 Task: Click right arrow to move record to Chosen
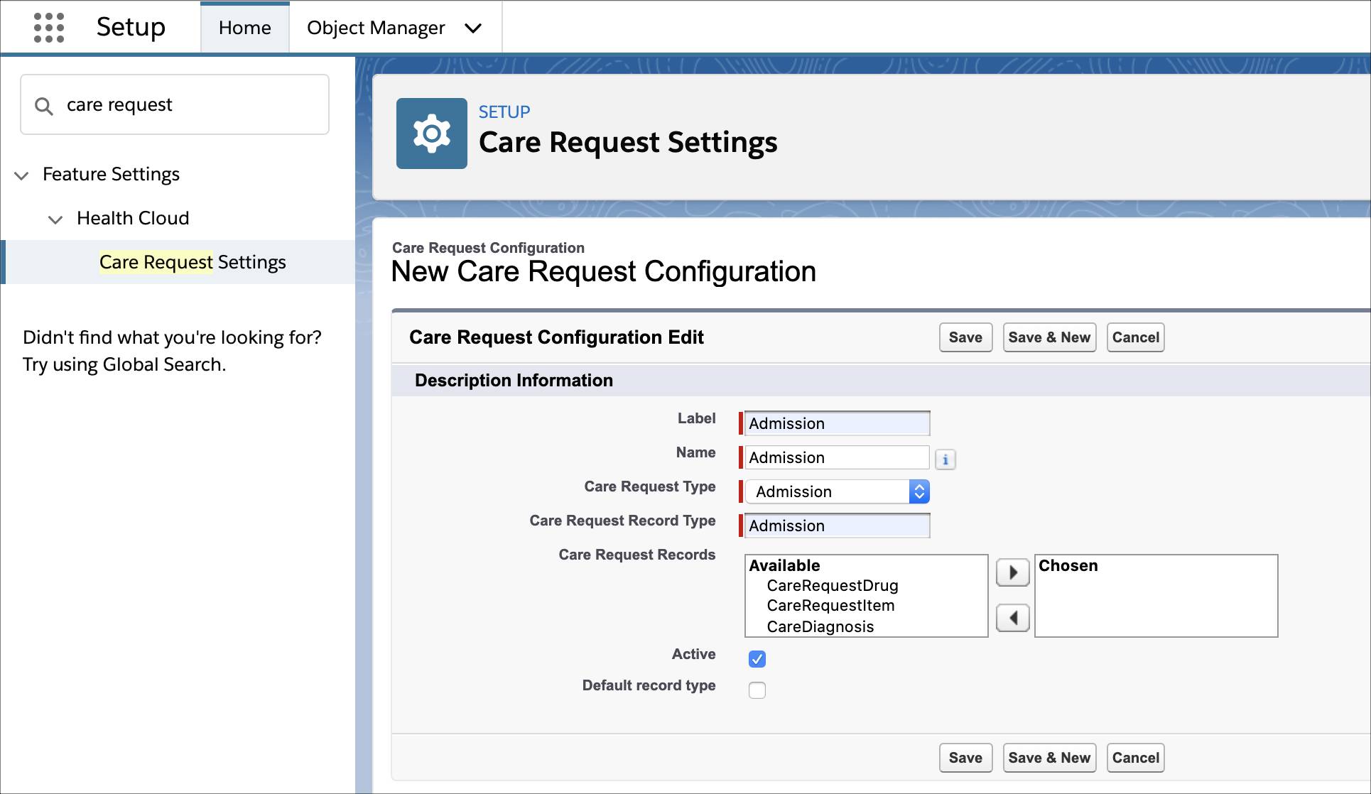(x=1012, y=572)
